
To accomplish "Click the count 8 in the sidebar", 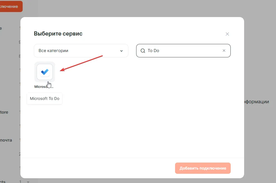I will [x=20, y=56].
